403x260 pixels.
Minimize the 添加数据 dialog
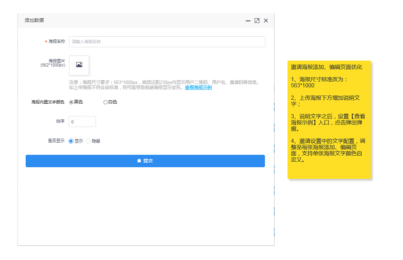[x=248, y=21]
